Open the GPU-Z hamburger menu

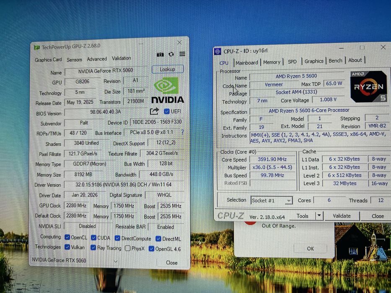tap(182, 54)
